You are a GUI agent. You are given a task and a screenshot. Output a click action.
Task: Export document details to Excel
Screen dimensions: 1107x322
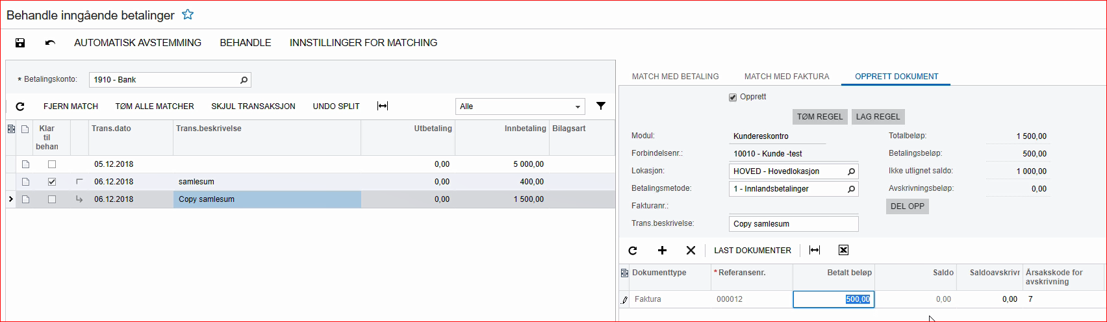tap(843, 251)
